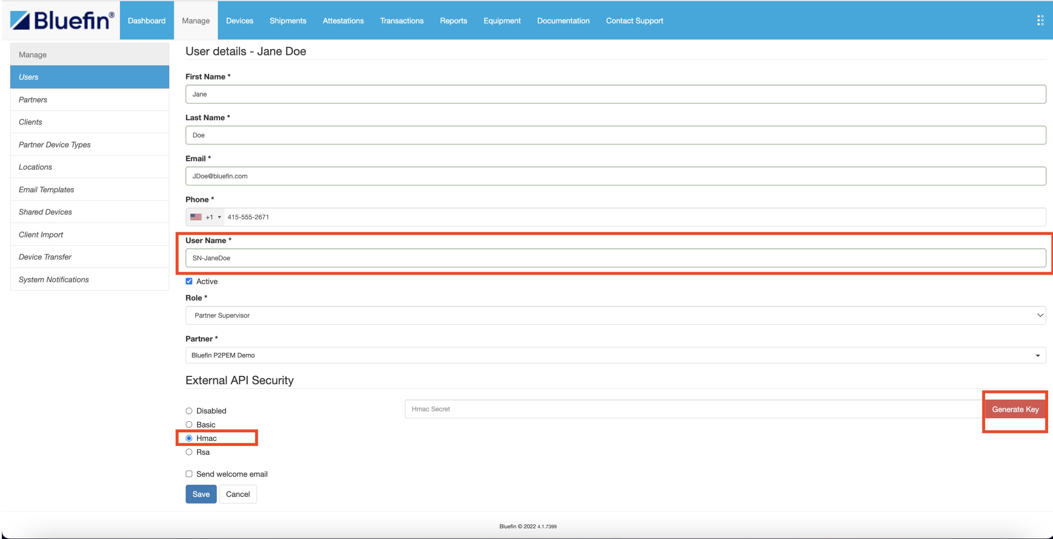The image size is (1053, 539).
Task: Open System Notifications sidebar item
Action: [x=53, y=280]
